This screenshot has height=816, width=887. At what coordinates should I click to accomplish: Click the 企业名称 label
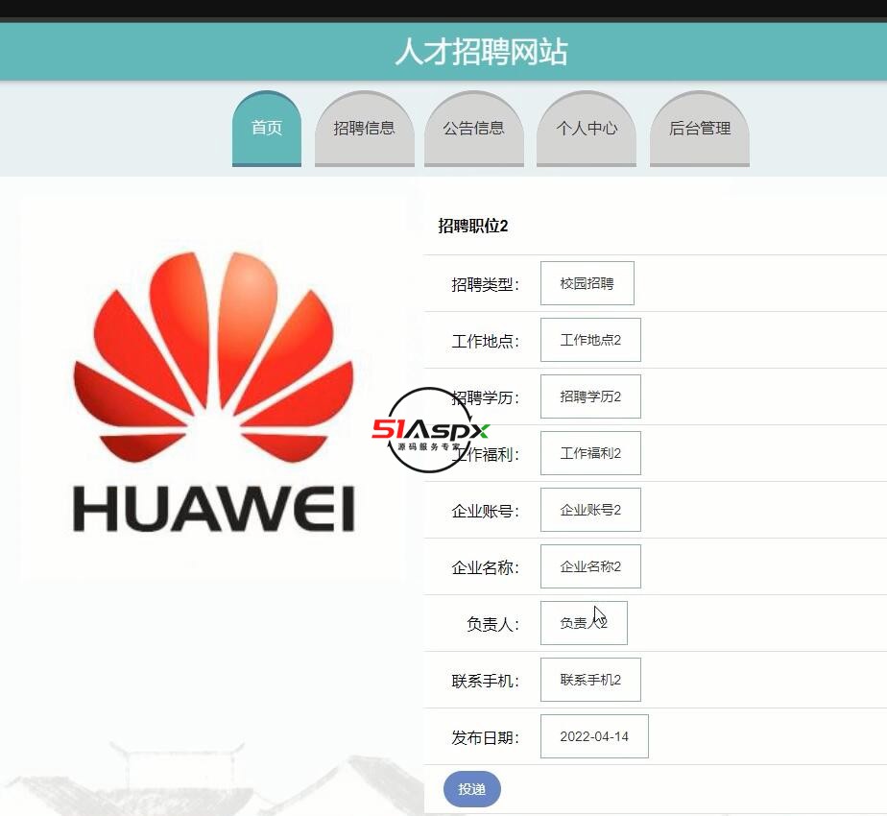[485, 567]
